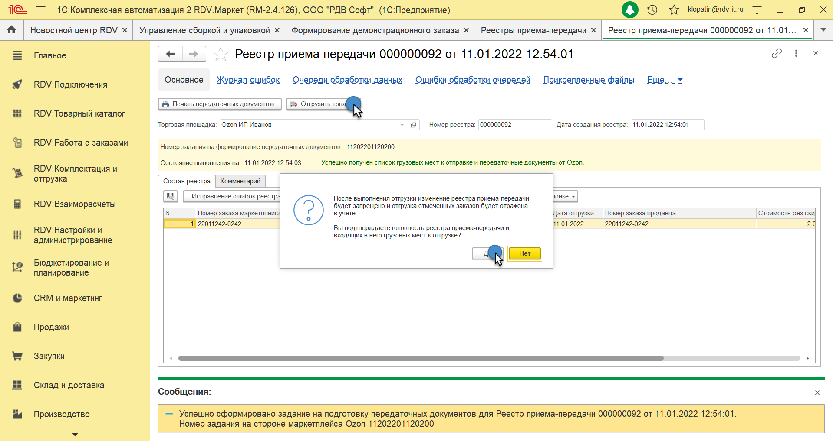Click Печать передаточных документов button
833x441 pixels.
(220, 104)
